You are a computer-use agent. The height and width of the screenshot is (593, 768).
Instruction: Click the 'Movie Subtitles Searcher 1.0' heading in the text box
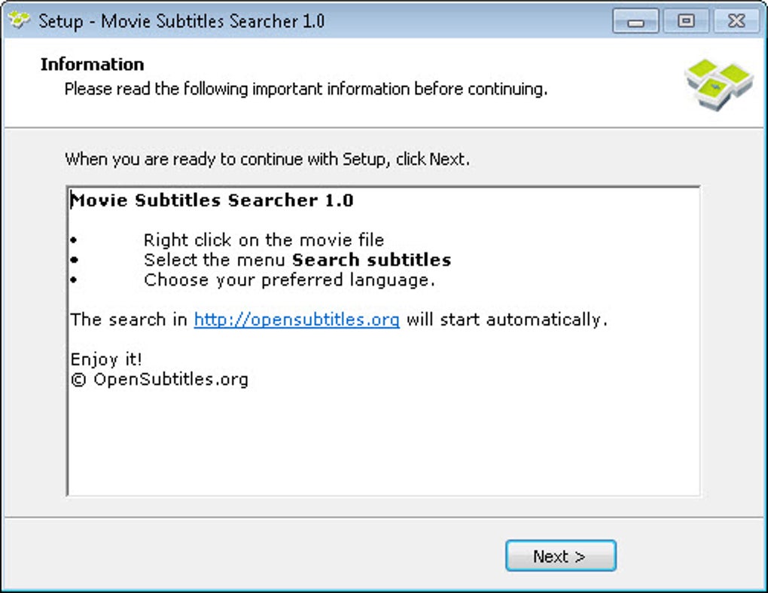pyautogui.click(x=212, y=200)
